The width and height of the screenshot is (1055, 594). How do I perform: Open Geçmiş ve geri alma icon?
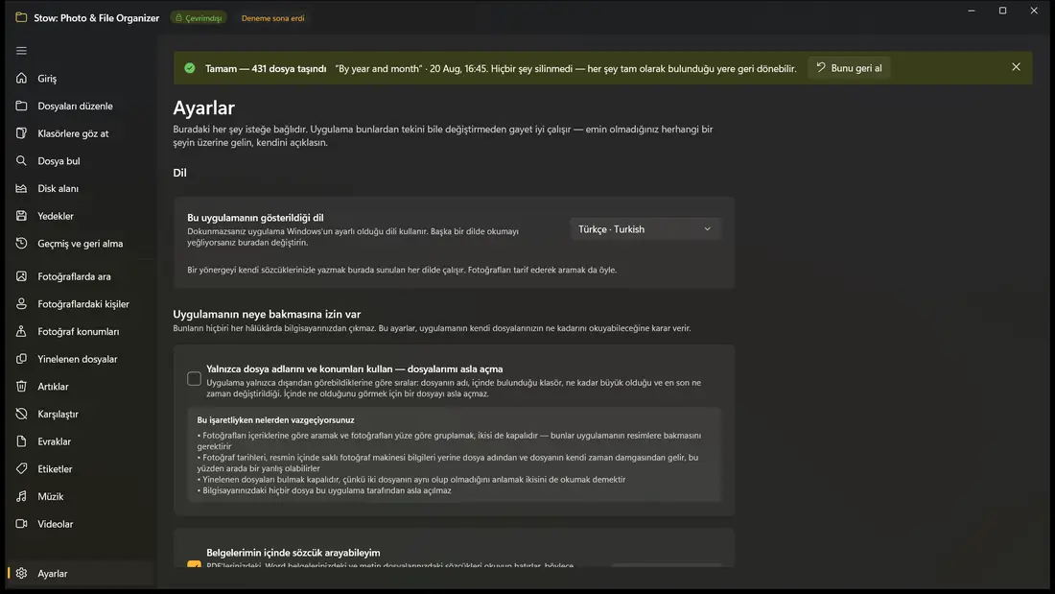point(21,243)
